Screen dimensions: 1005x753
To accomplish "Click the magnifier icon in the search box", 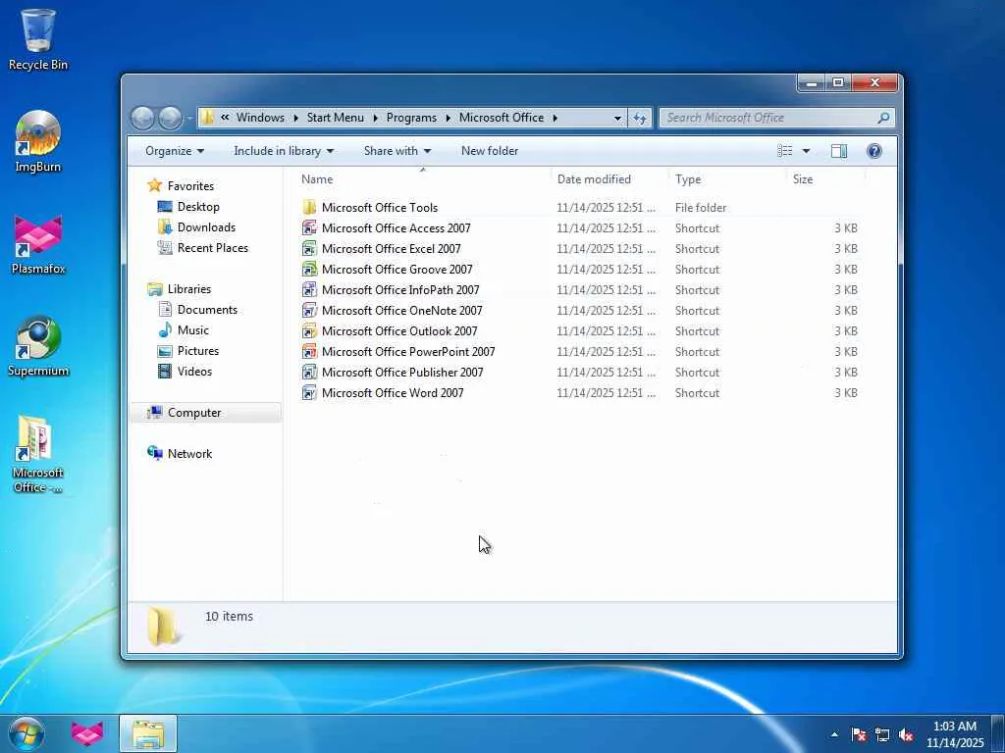I will tap(883, 118).
